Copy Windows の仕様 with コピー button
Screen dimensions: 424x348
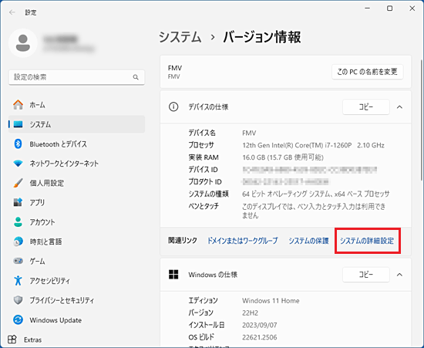click(366, 275)
